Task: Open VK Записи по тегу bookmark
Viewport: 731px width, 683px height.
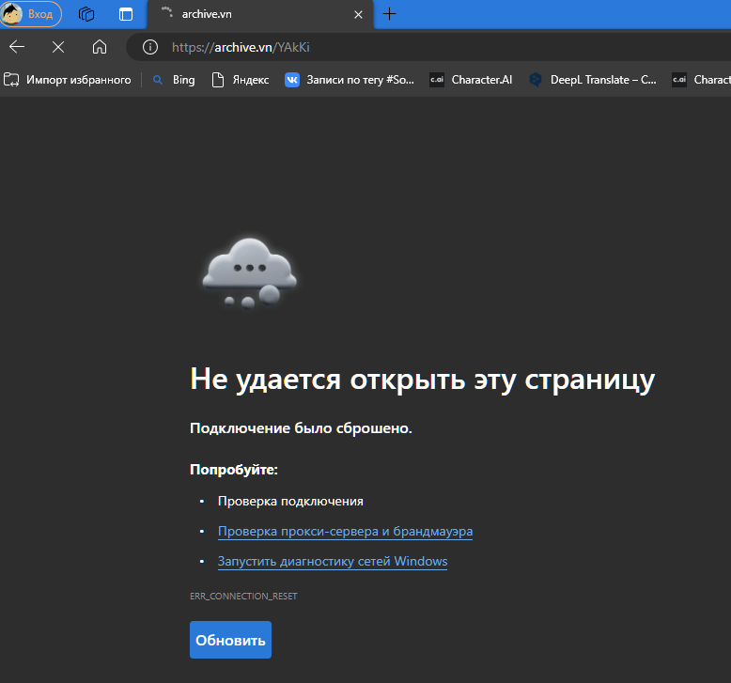Action: [350, 80]
